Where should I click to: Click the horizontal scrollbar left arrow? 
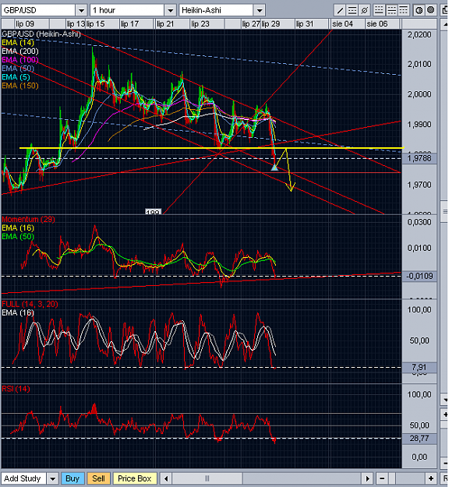click(166, 478)
